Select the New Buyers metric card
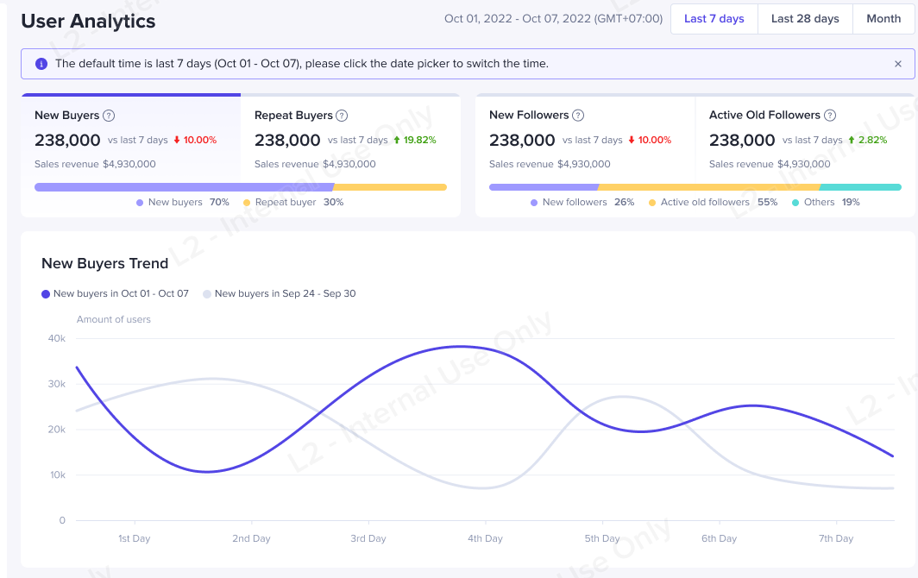This screenshot has width=918, height=578. (130, 138)
